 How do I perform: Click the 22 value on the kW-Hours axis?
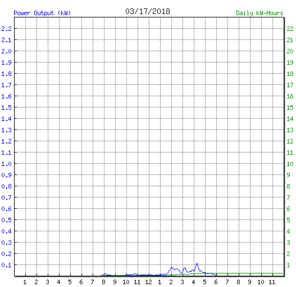point(290,29)
